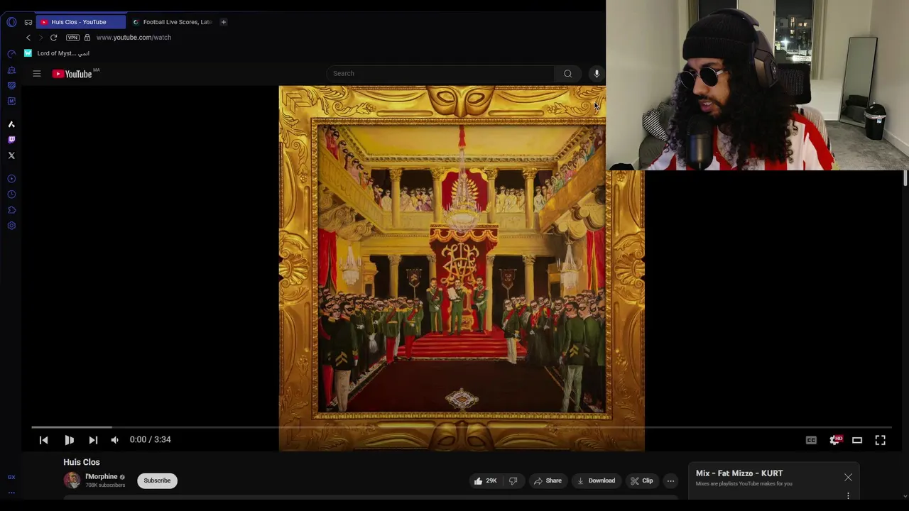View site security lock information

tap(87, 38)
